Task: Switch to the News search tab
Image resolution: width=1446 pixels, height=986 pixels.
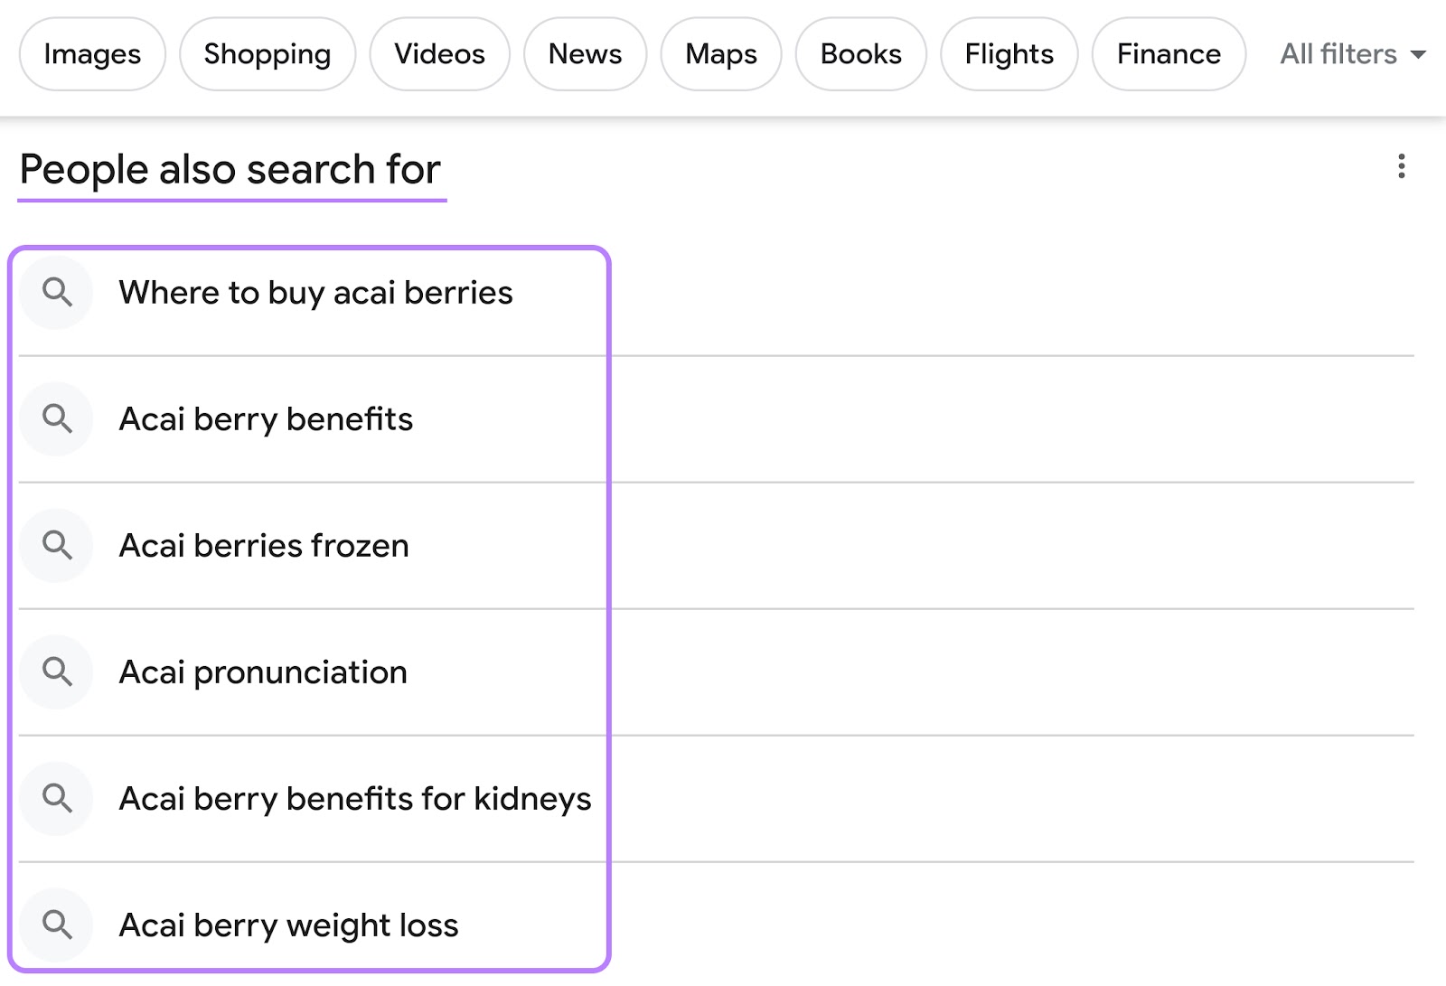Action: 584,54
